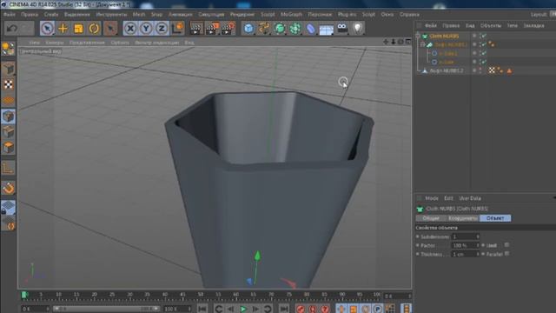Open the Файл menu in main menu bar
556x313 pixels.
[10, 15]
